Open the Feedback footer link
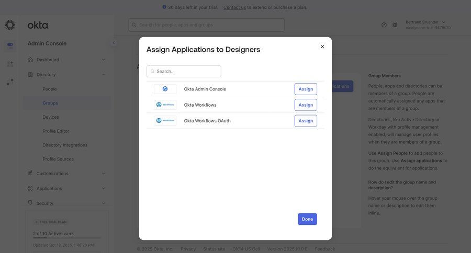Viewport: 471px width, 253px height. pyautogui.click(x=325, y=249)
